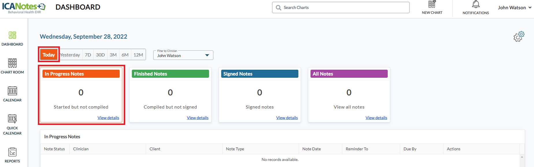
Task: Click the ICANotes logo
Action: [24, 7]
